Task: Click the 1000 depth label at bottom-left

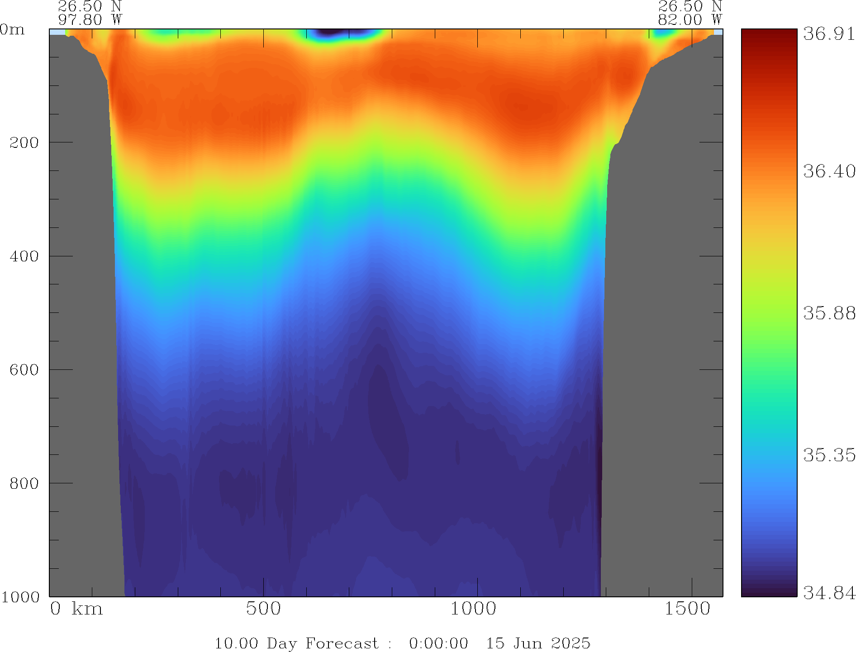Action: 20,597
